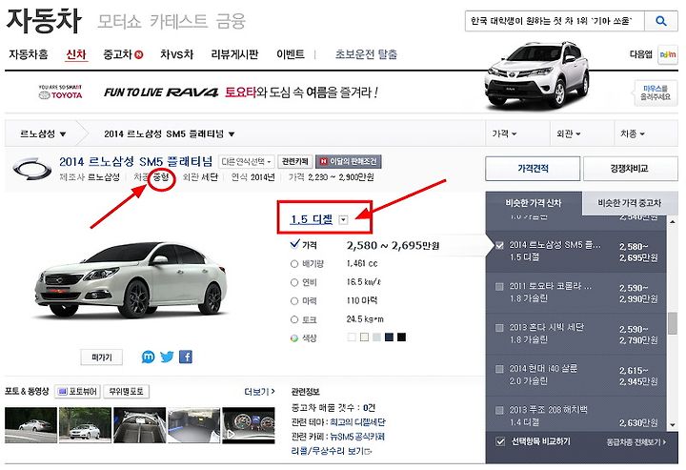Open the 리뷰게시판 menu
This screenshot has width=686, height=470.
click(234, 54)
